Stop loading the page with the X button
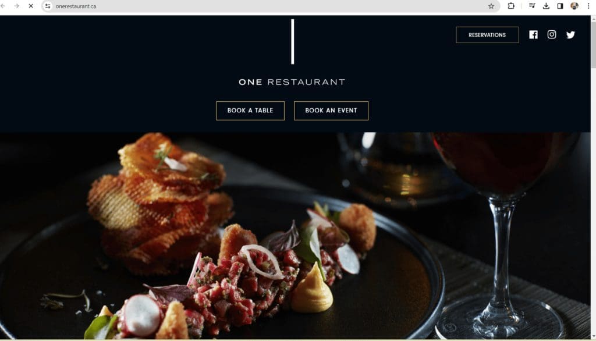The height and width of the screenshot is (341, 596). (x=31, y=6)
